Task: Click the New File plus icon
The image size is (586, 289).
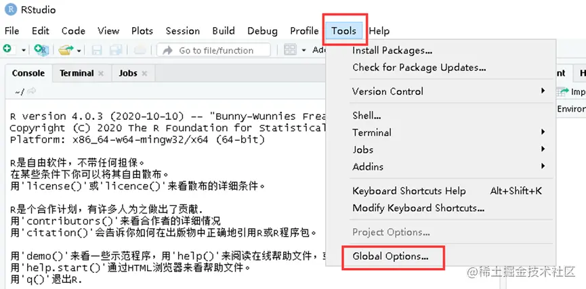Action: coord(7,50)
